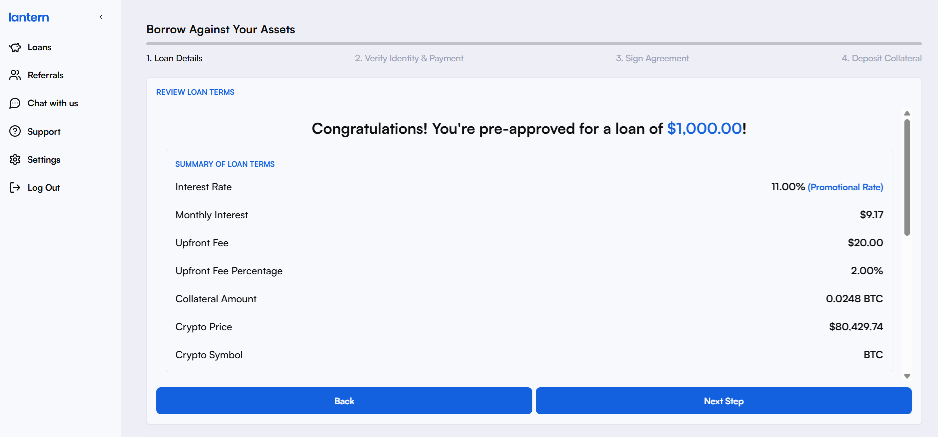Click the Log Out arrow icon
938x437 pixels.
click(15, 187)
